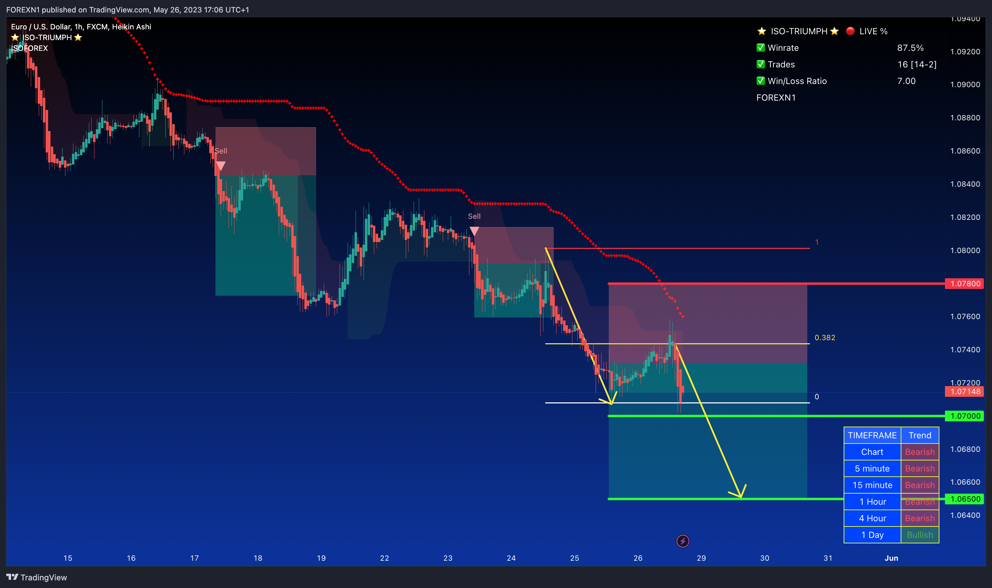The width and height of the screenshot is (992, 588).
Task: Click the lightning bolt event icon
Action: click(682, 541)
